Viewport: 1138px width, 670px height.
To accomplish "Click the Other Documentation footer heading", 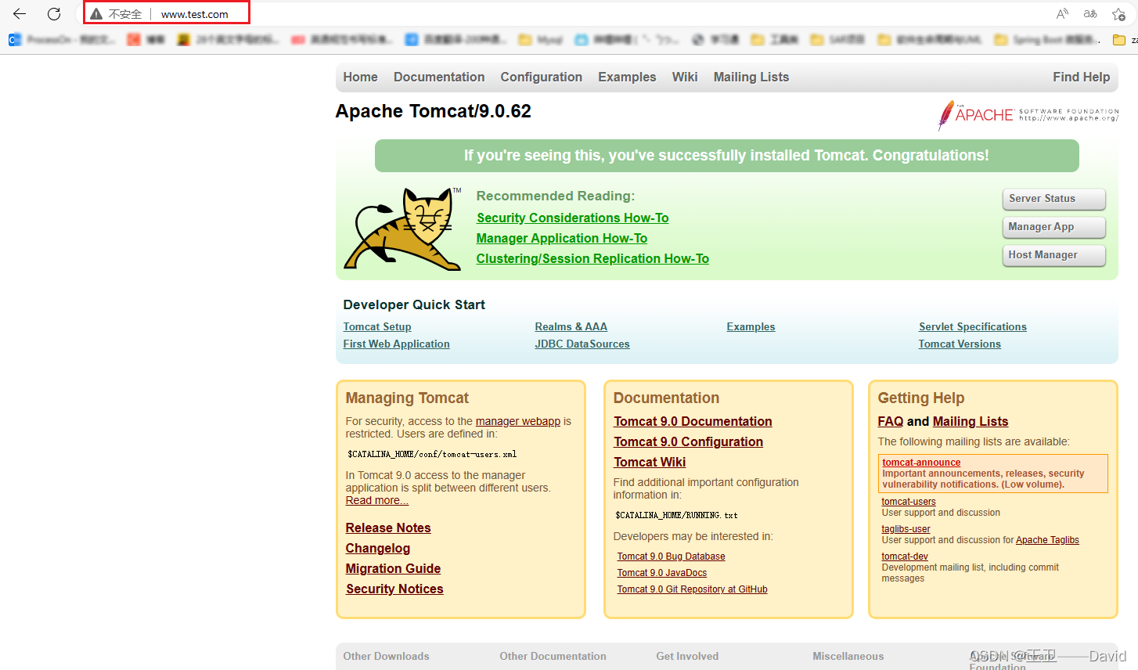I will [553, 656].
